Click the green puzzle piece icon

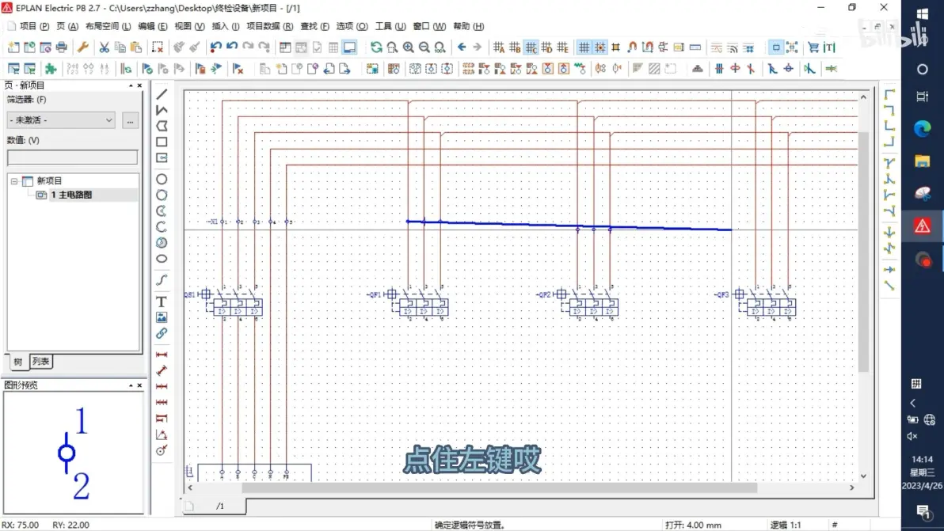pyautogui.click(x=51, y=69)
